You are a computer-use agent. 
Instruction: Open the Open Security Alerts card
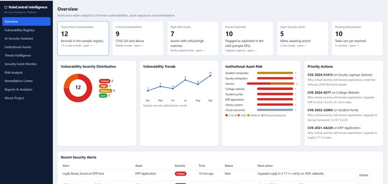[x=302, y=39]
